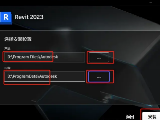Minimize the installer window
Viewport: 160px width, 120px height.
151,2
